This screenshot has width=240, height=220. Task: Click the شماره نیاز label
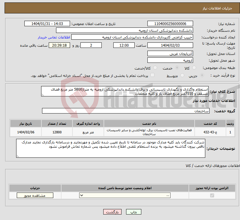(227, 24)
